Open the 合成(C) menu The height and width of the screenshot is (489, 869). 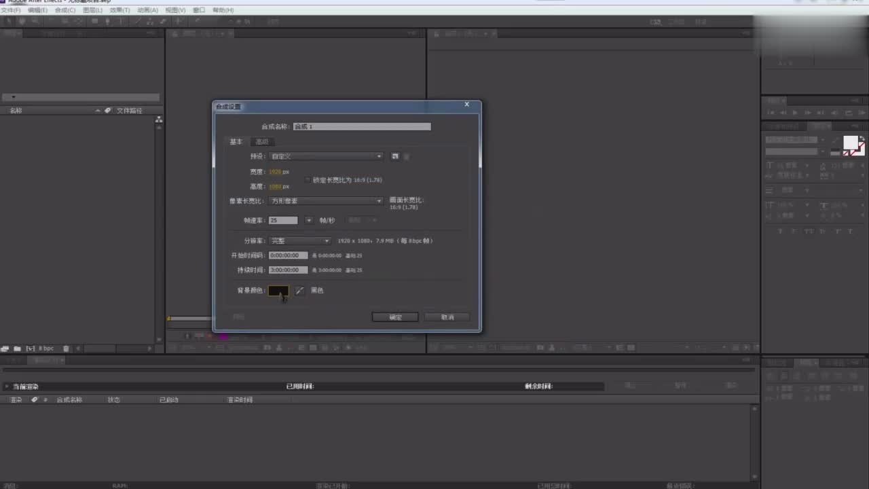(x=64, y=10)
